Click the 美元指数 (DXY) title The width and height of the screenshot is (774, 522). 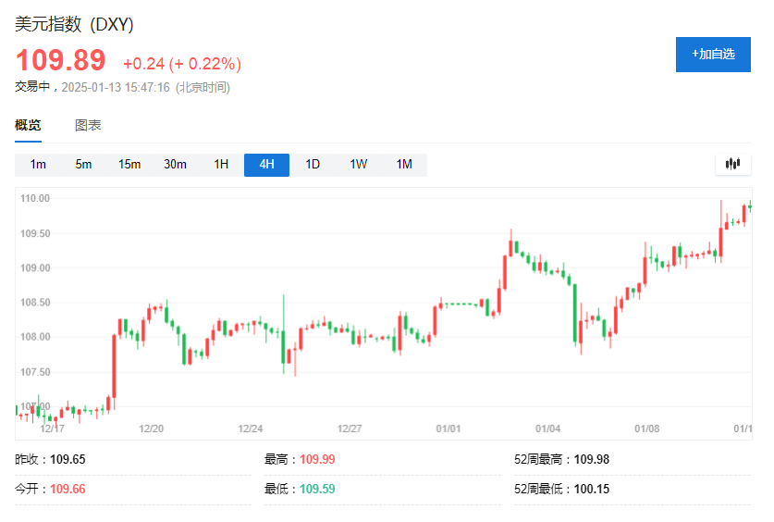(74, 25)
